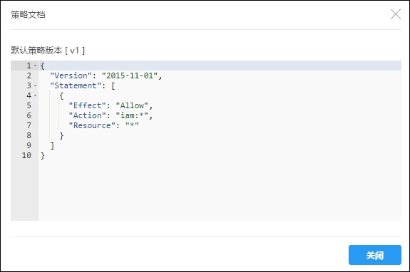Click the "Statement" key in the editor
410x272 pixels.
[76, 85]
